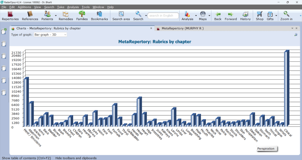Switch to MetaRepertory (MURPHY R) tab
The image size is (302, 160).
[x=183, y=28]
